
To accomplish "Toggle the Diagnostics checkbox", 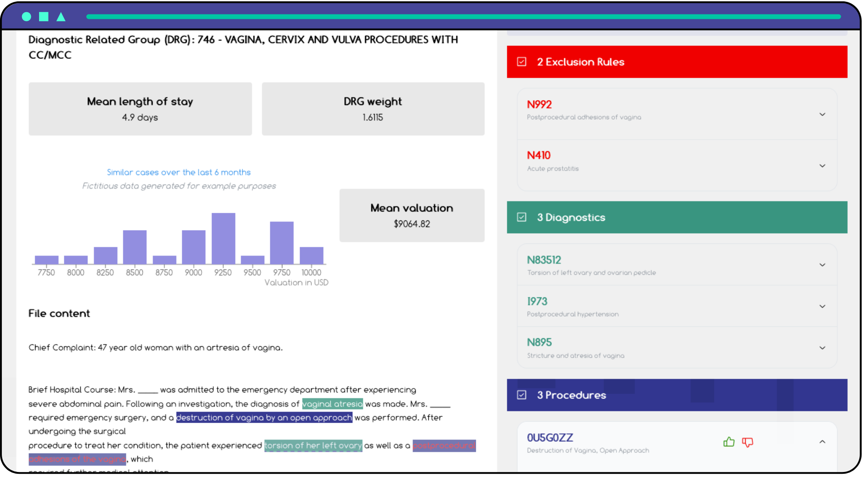I will [521, 217].
